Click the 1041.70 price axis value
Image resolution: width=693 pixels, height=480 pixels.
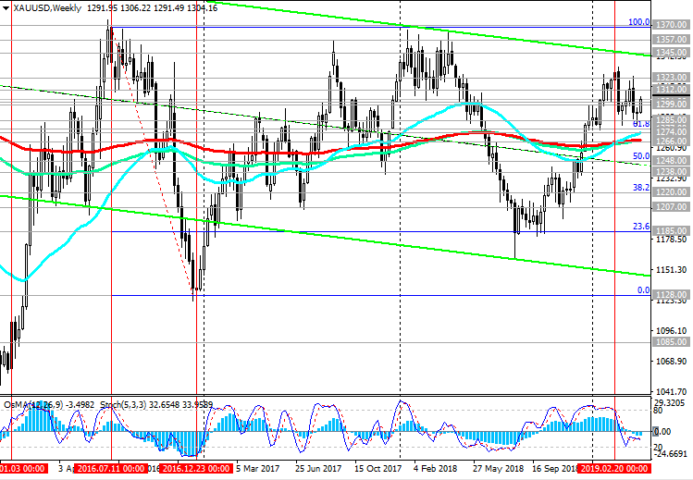tap(673, 392)
